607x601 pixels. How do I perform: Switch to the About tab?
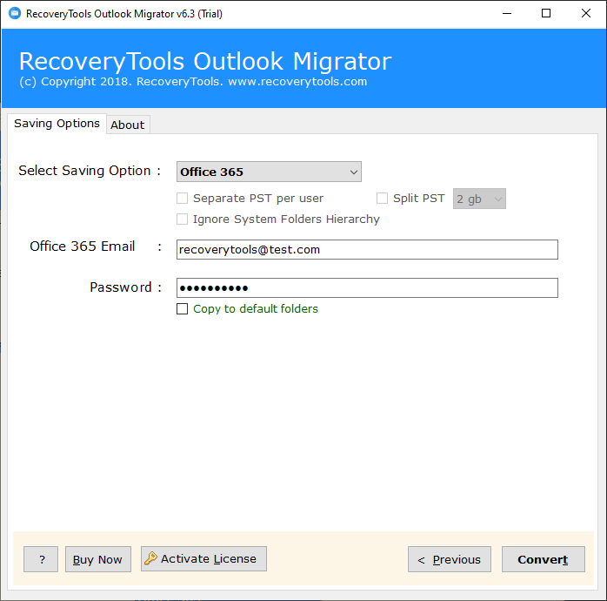(x=128, y=125)
